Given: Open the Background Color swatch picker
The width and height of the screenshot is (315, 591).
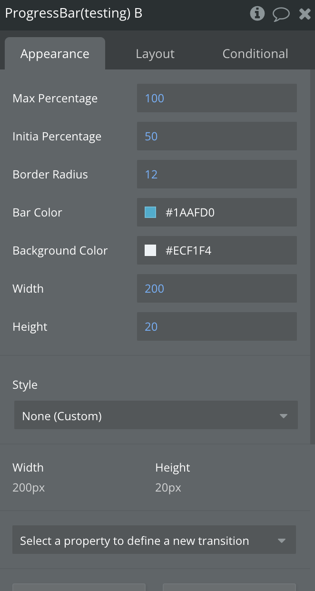Looking at the screenshot, I should click(x=150, y=251).
